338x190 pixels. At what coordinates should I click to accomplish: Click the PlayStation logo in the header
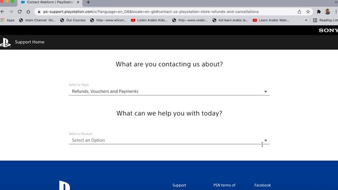point(5,42)
